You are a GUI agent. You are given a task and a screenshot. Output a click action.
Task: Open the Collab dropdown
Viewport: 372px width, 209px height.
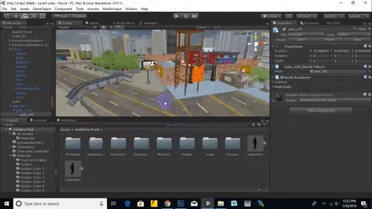(271, 16)
